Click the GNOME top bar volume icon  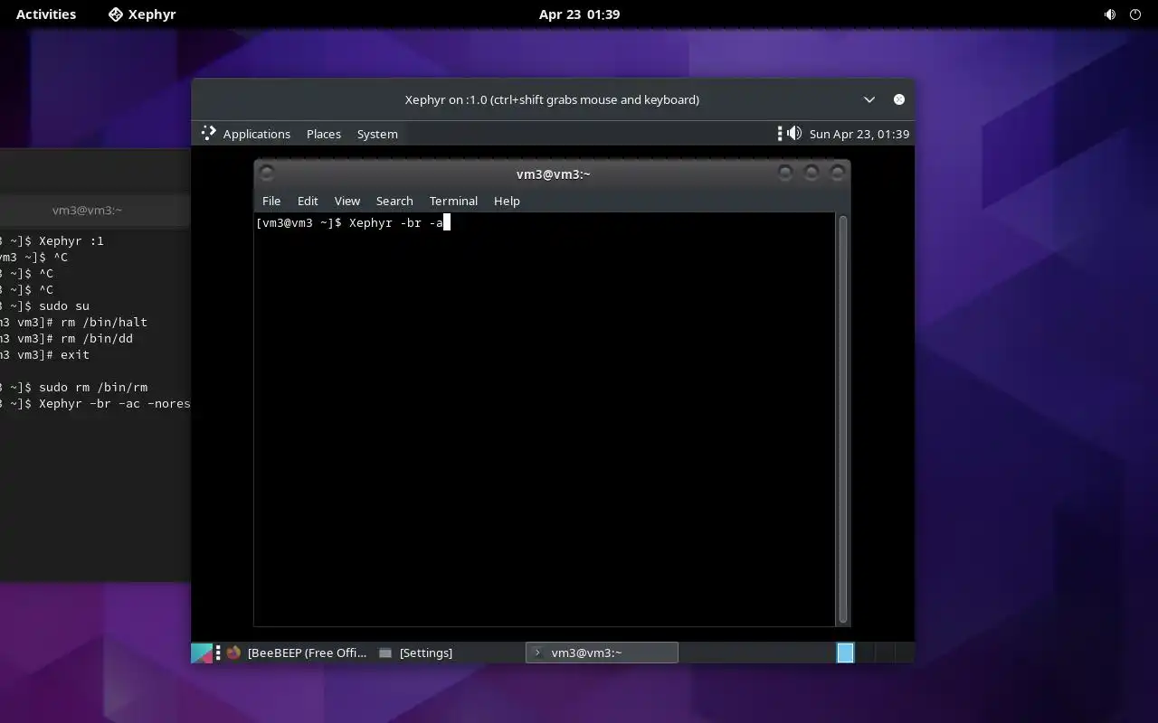click(1110, 14)
